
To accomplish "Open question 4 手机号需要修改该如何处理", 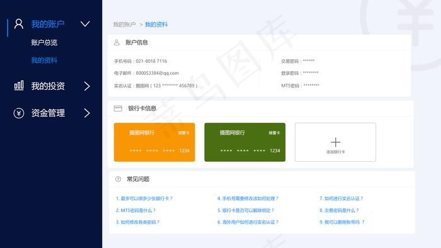I will click(x=248, y=198).
